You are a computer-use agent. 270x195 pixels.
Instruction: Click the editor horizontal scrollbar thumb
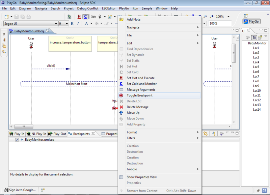pyautogui.click(x=24, y=127)
